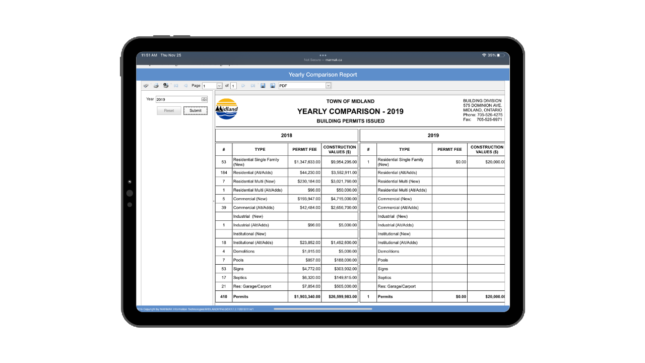Click the copyright footer text

(x=195, y=309)
